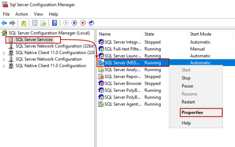Expand the SQL Server Network Configuration node

click(4, 59)
